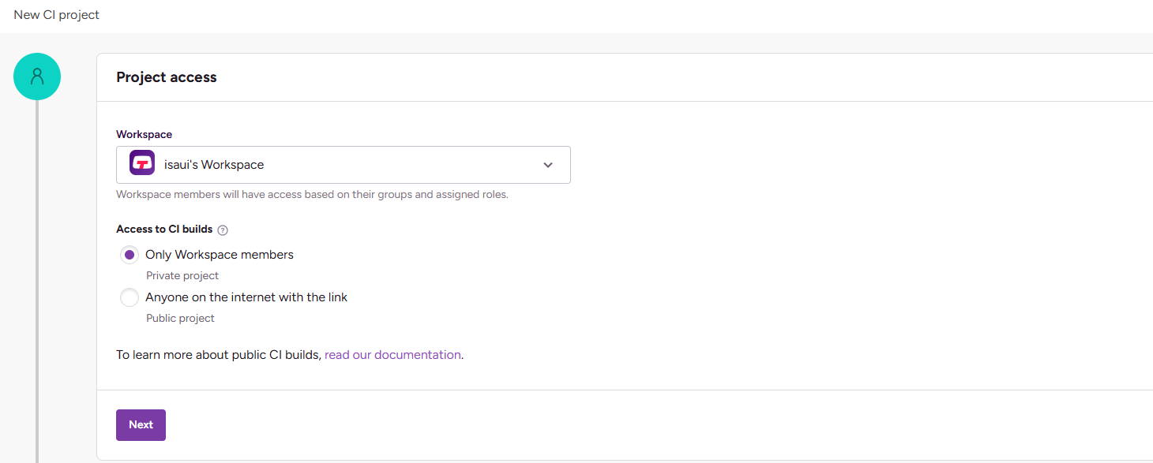The width and height of the screenshot is (1153, 463).
Task: Open the isaui's Workspace combo box
Action: tap(343, 165)
